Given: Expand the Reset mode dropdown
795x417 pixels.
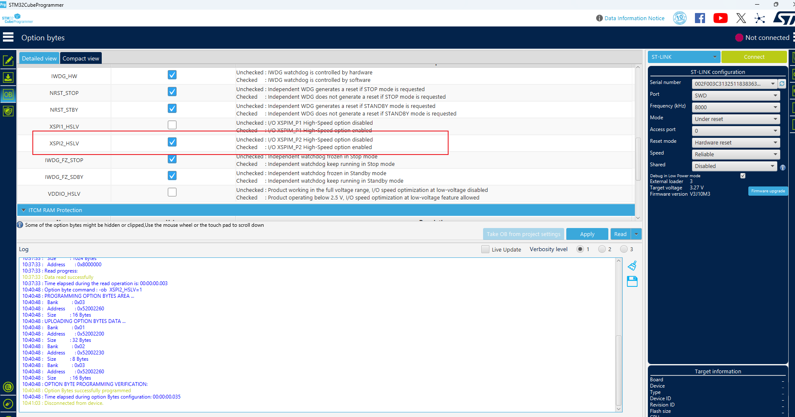Looking at the screenshot, I should point(735,143).
